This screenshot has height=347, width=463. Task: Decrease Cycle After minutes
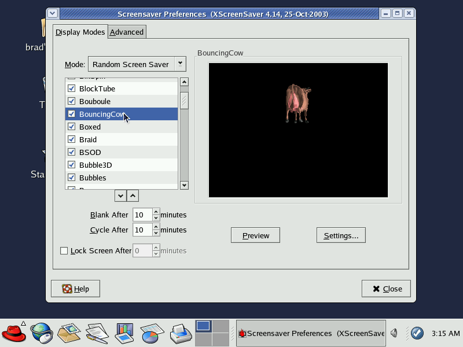[x=156, y=233]
